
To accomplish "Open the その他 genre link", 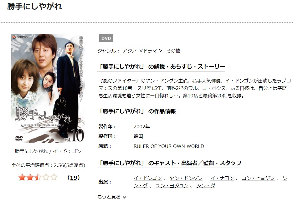I will [173, 51].
